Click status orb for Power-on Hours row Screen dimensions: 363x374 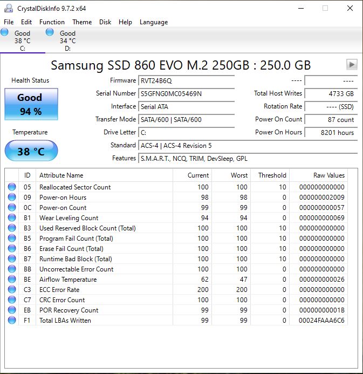coord(12,197)
